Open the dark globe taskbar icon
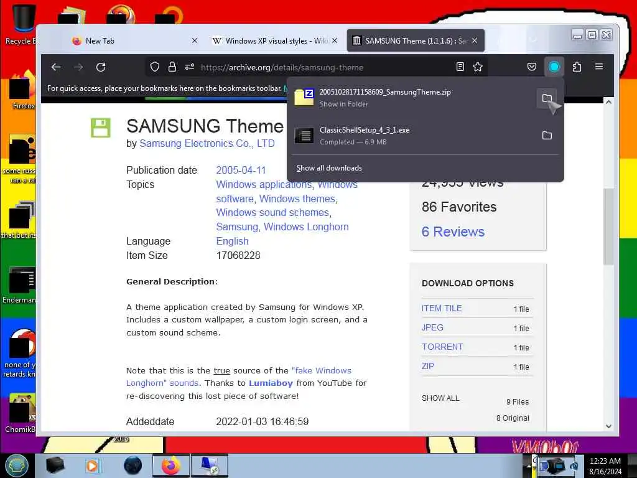Screen dimensions: 637x478 [133, 466]
